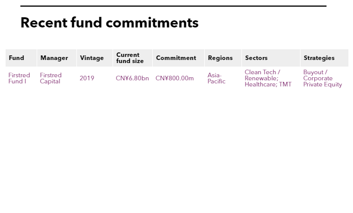Image resolution: width=353 pixels, height=213 pixels.
Task: Select the CN¥6.80bn fund size value
Action: (x=132, y=78)
